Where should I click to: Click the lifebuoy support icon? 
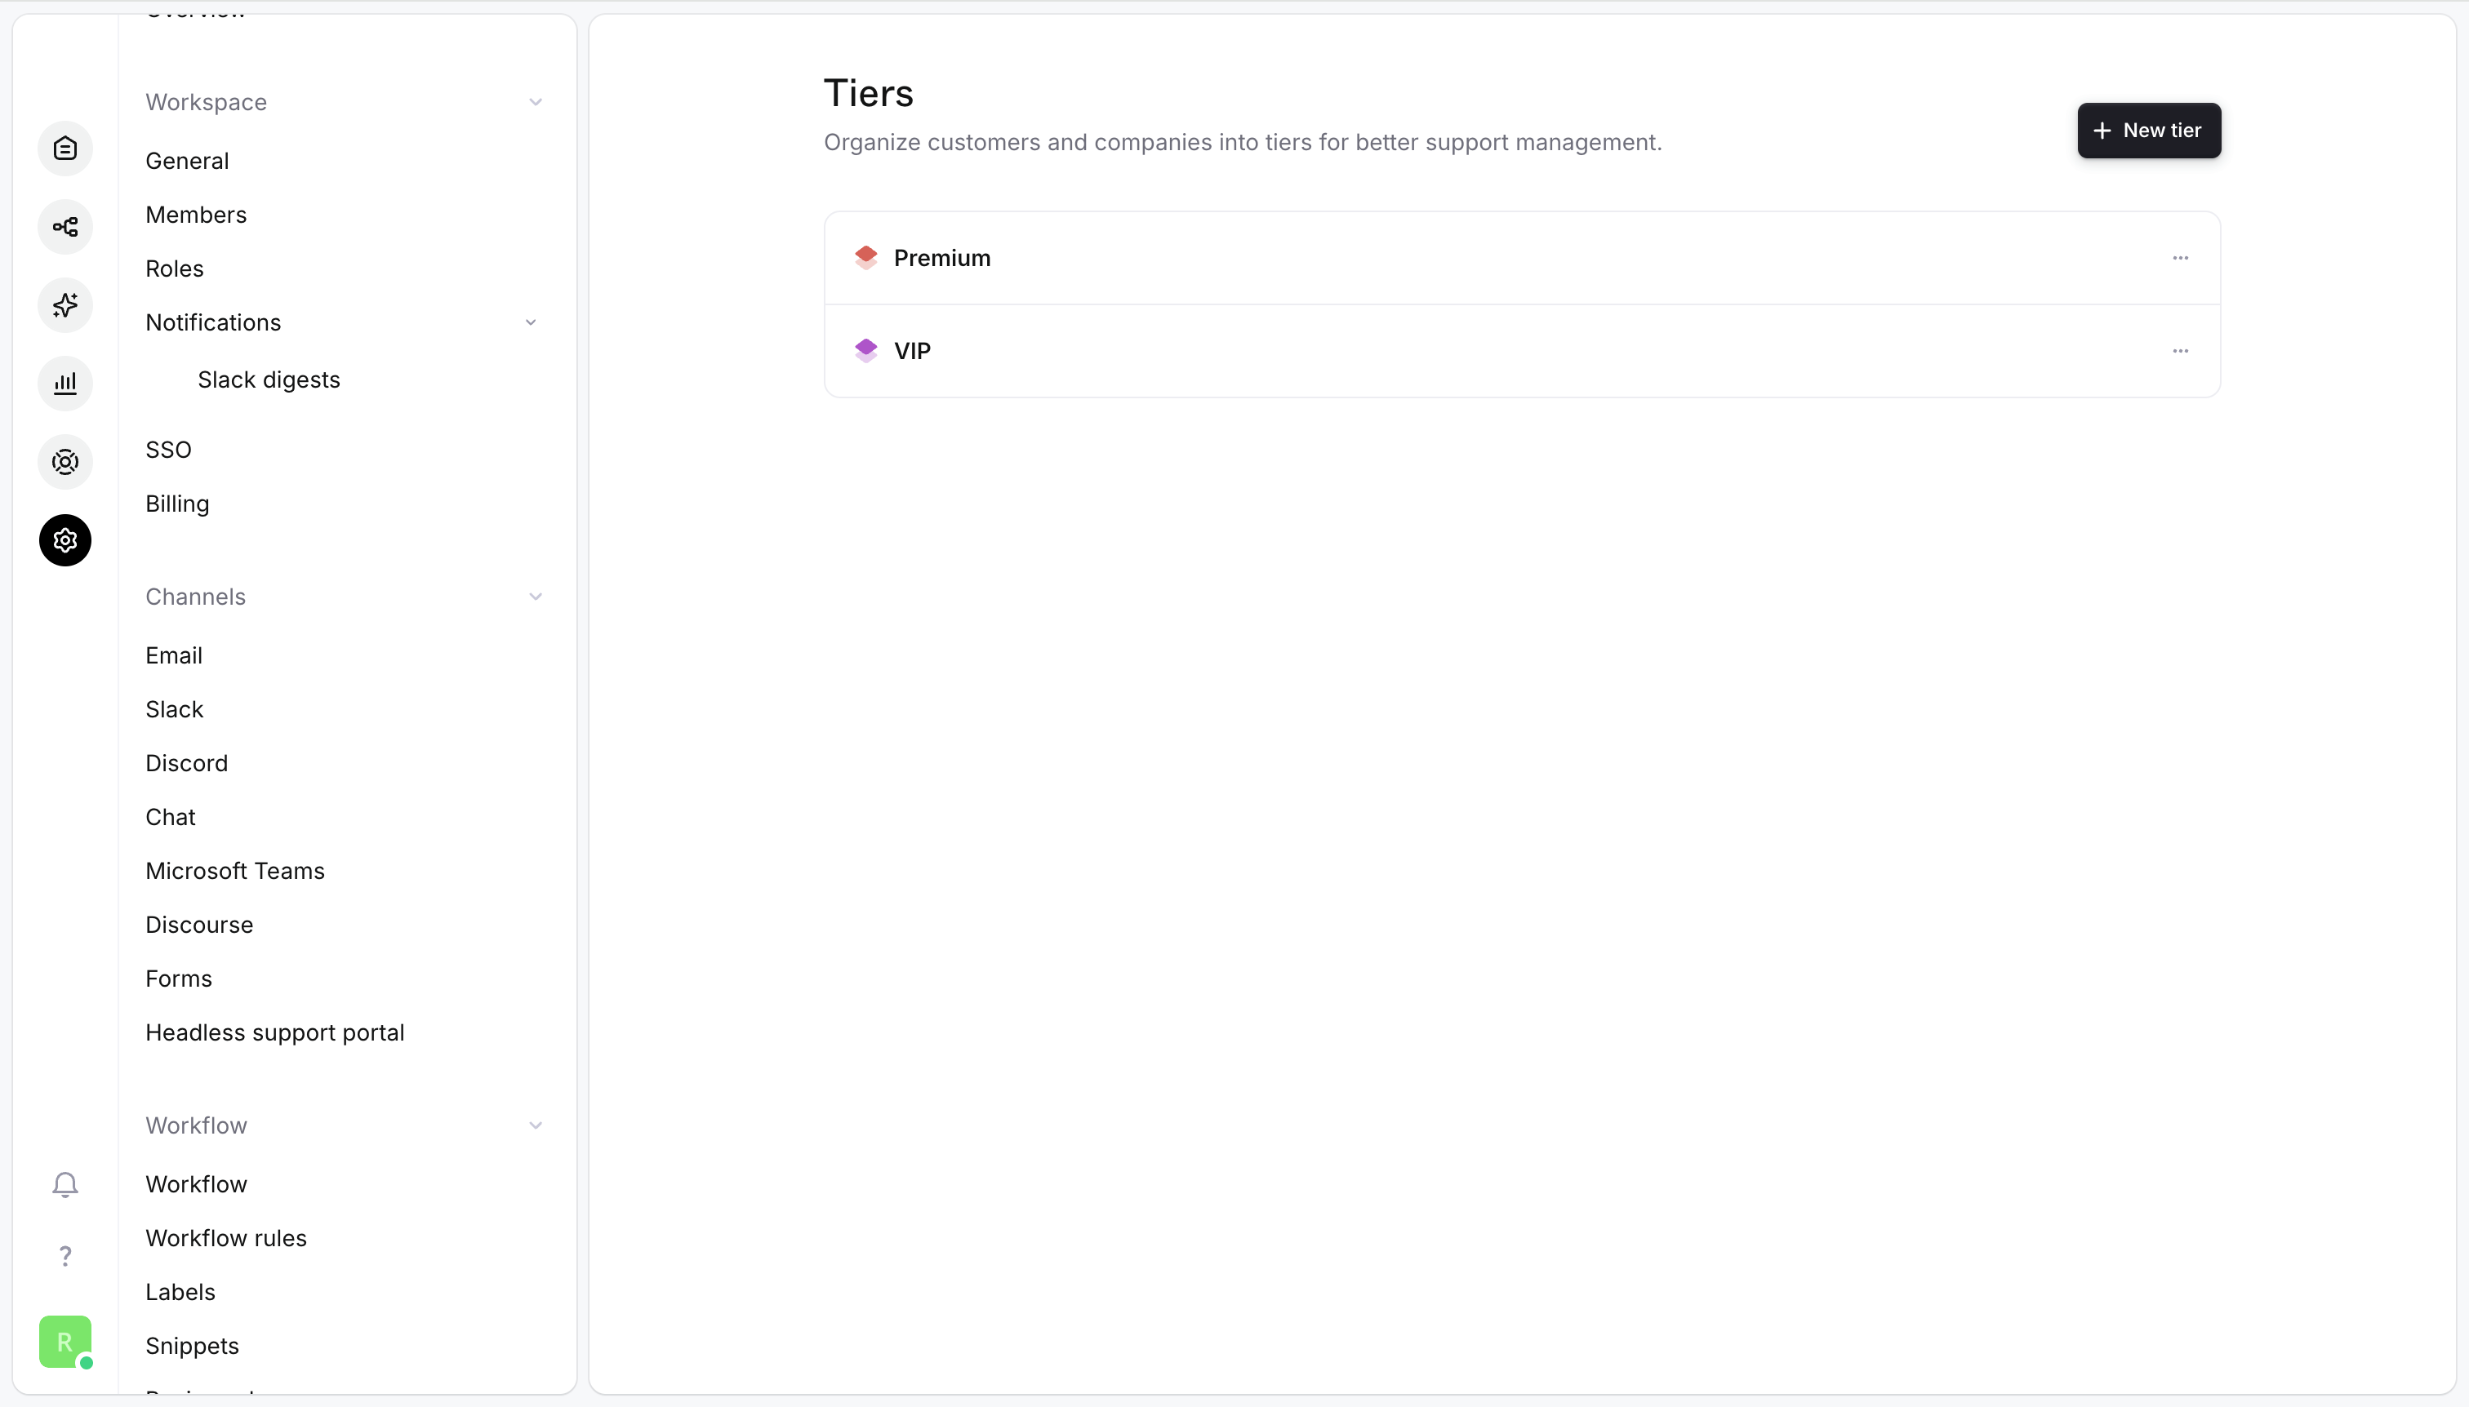(65, 462)
